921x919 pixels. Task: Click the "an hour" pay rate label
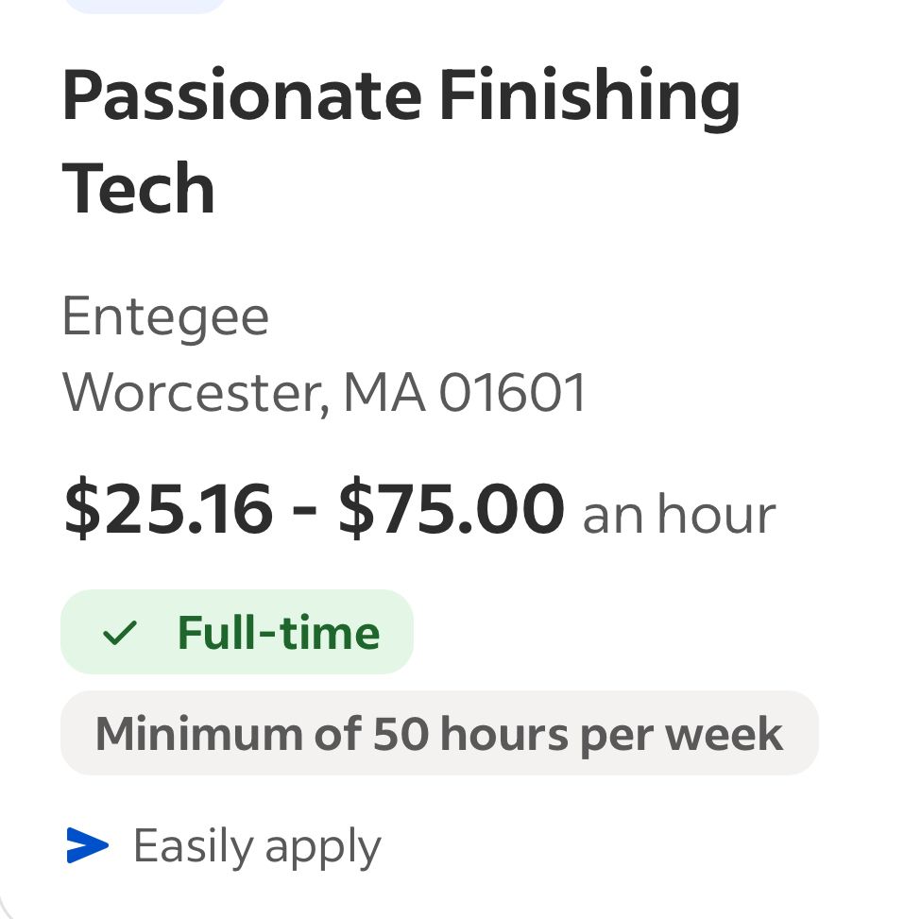(678, 516)
